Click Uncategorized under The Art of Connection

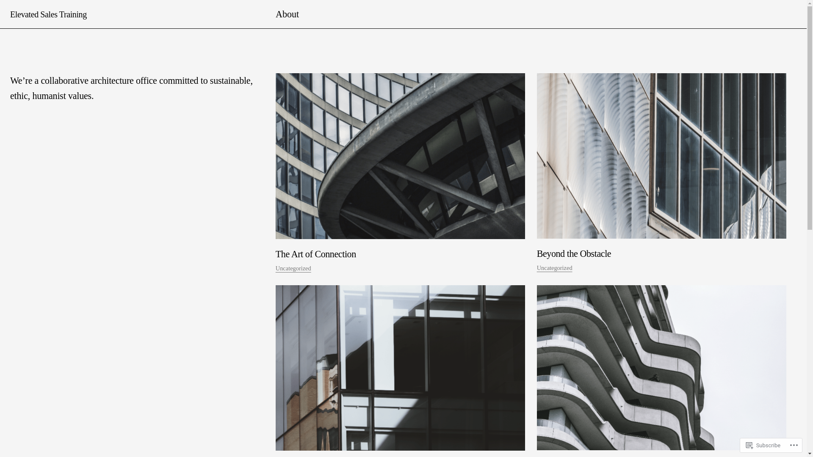point(293,269)
